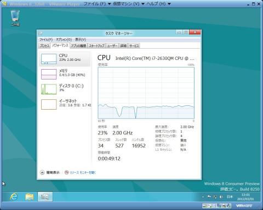Click the Task Manager title bar icon
The height and width of the screenshot is (210, 263).
(41, 33)
